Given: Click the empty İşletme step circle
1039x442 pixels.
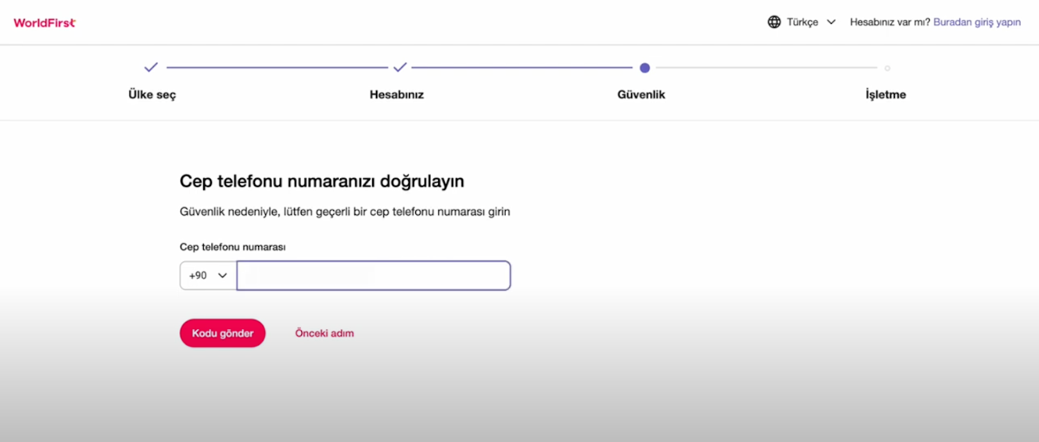Looking at the screenshot, I should coord(888,68).
